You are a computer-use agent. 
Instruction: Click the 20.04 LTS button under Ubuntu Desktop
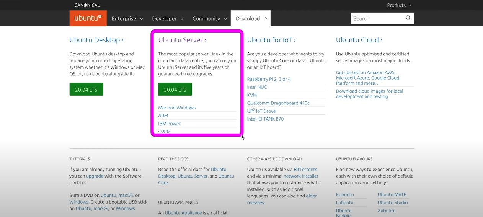point(86,90)
